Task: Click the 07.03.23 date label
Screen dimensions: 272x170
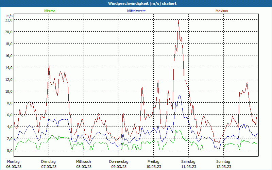Action: [x=49, y=167]
